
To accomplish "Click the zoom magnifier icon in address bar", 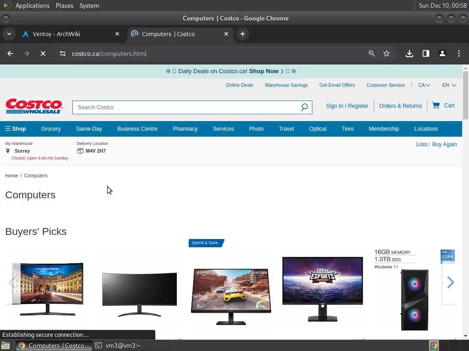I will coord(371,54).
